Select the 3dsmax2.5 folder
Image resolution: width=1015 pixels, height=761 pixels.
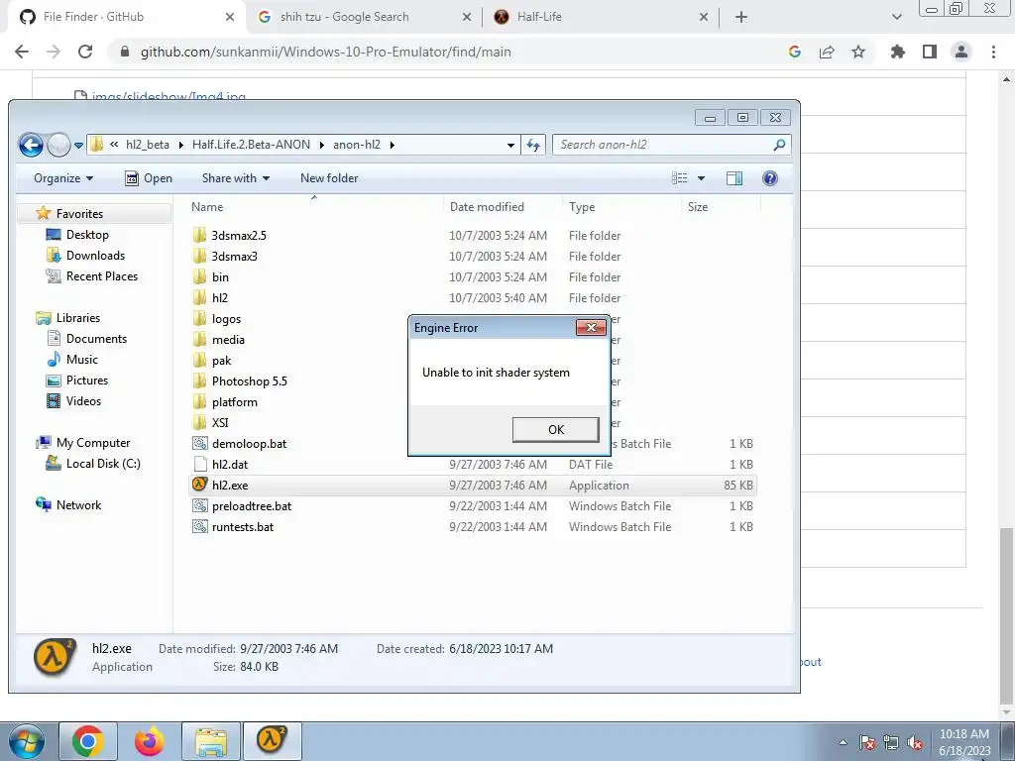239,236
